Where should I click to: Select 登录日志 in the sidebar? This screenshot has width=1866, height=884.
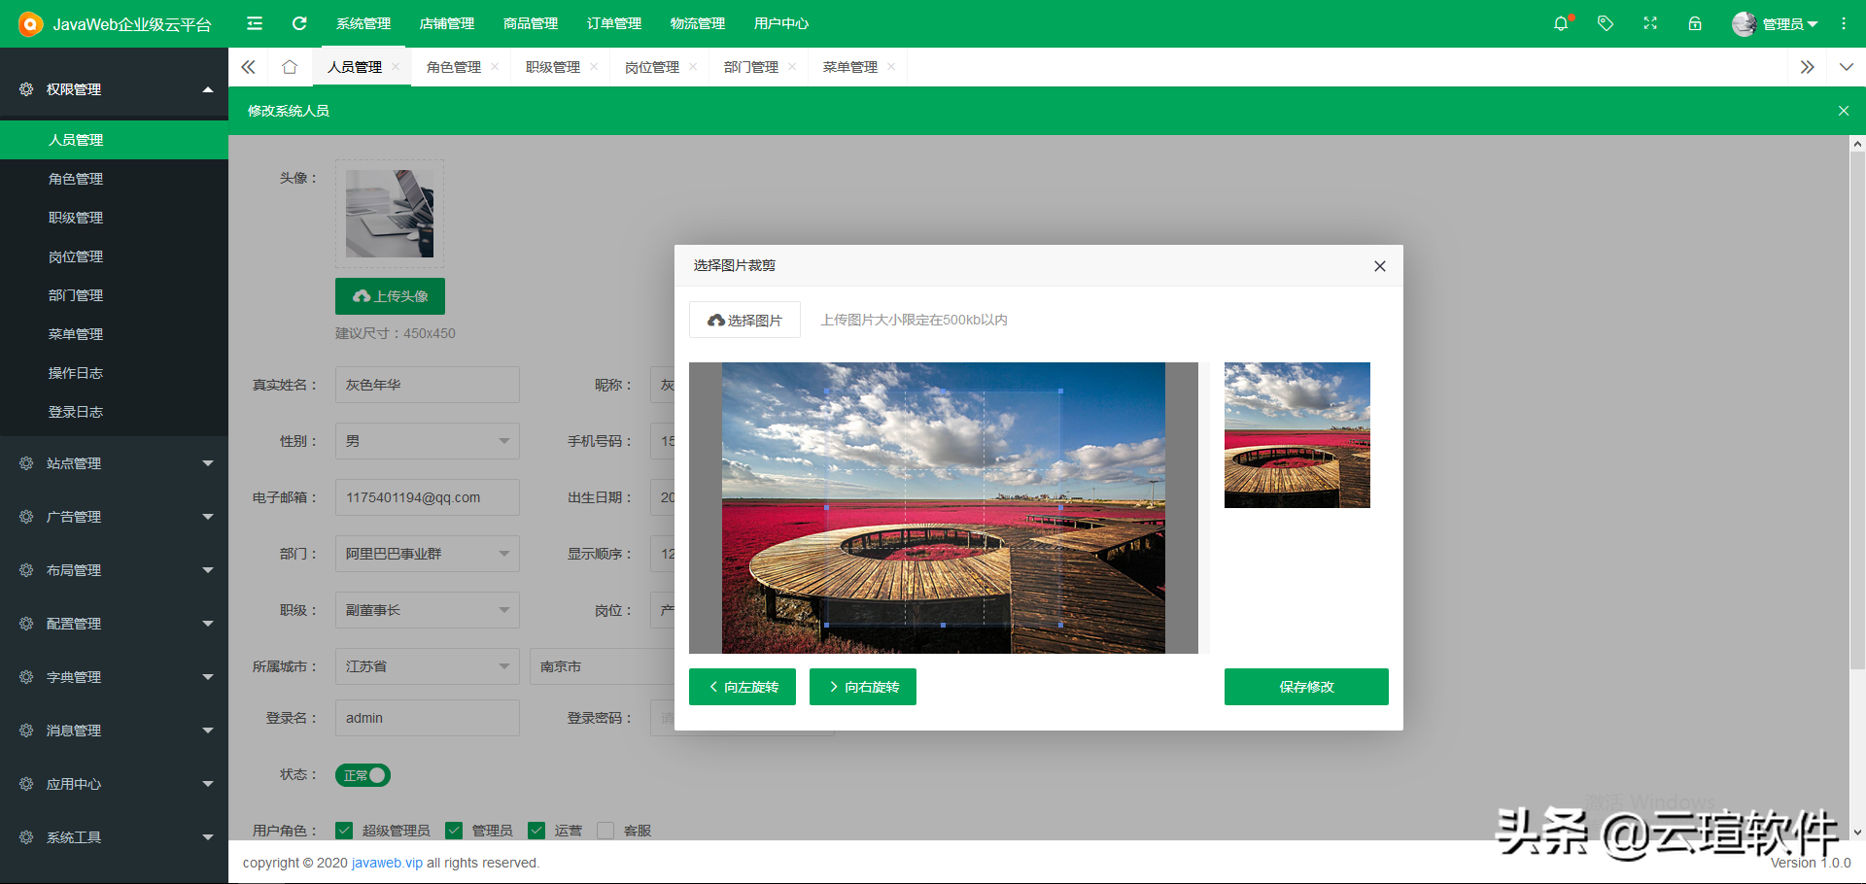point(115,412)
